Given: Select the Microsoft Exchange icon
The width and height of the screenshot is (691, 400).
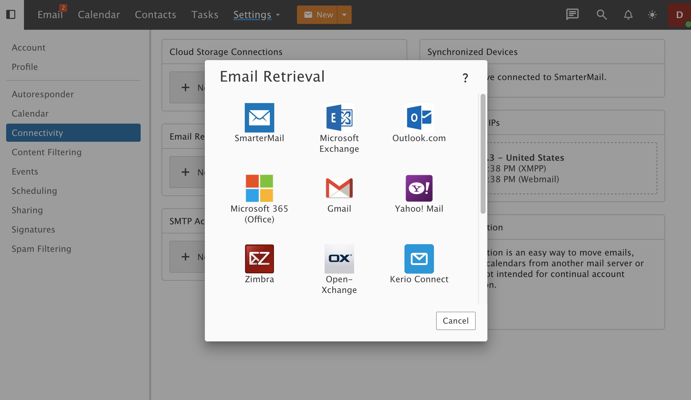Looking at the screenshot, I should (x=339, y=118).
